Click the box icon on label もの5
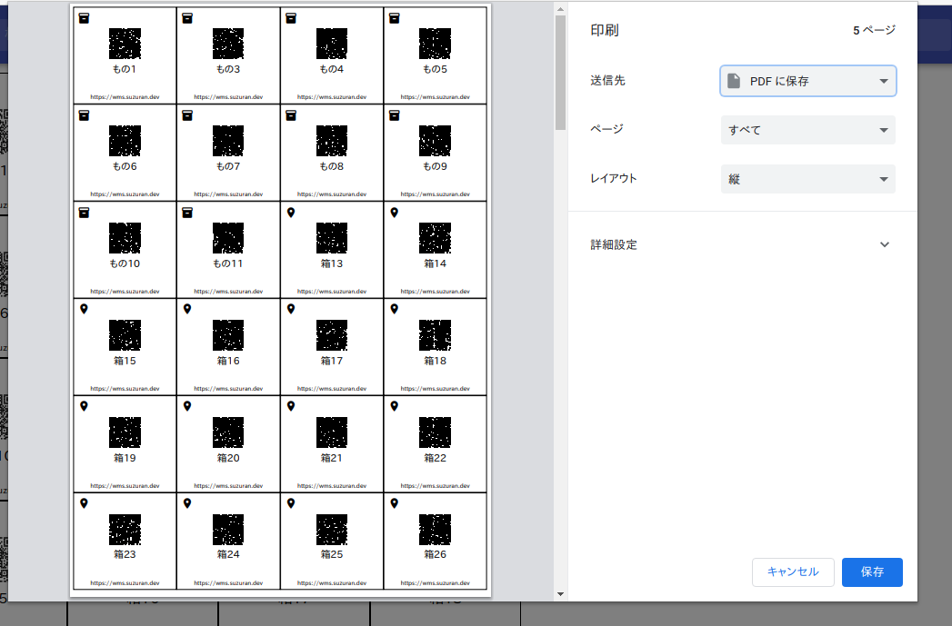This screenshot has height=626, width=952. point(395,18)
